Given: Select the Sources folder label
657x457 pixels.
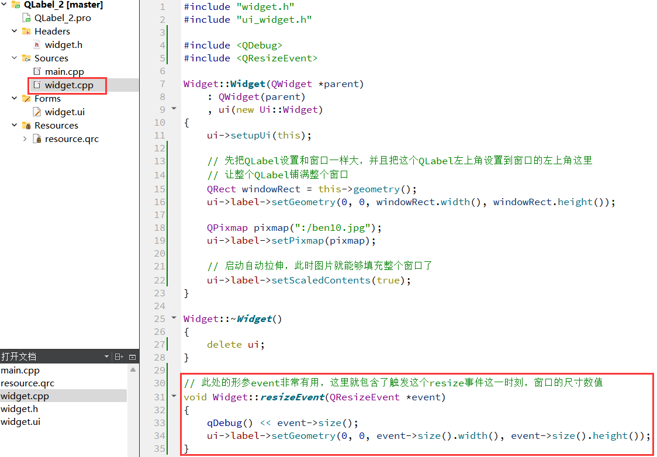Looking at the screenshot, I should [x=51, y=58].
